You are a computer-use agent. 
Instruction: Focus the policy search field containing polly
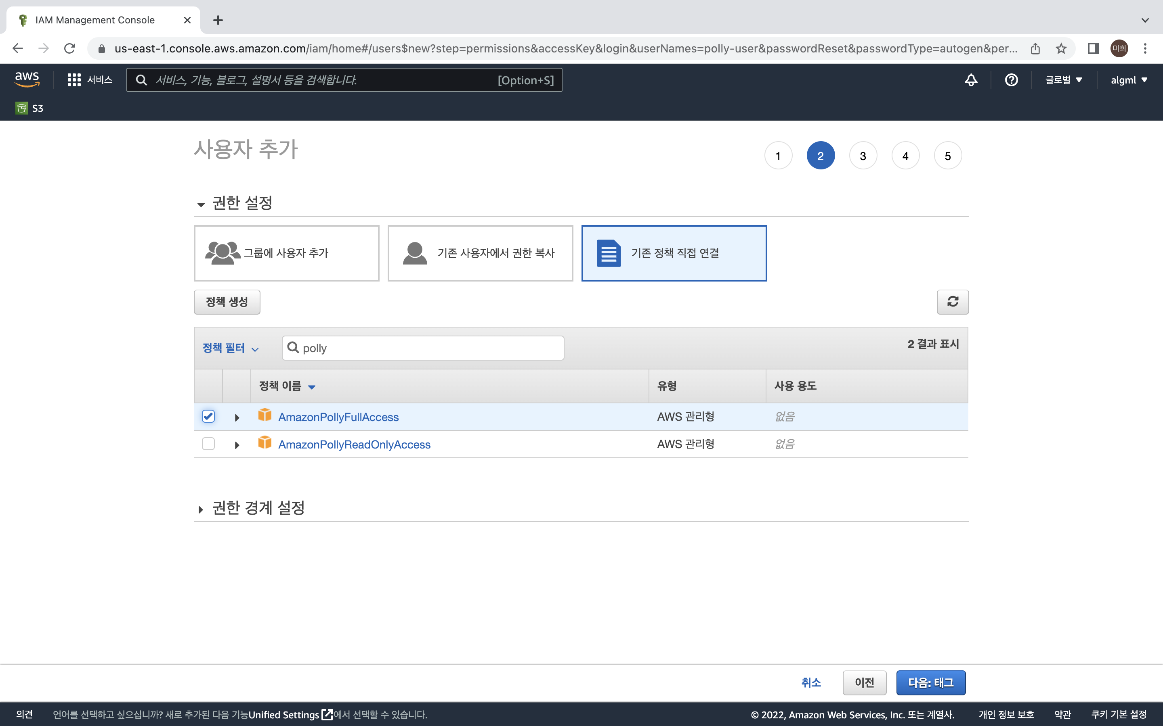[x=423, y=348]
